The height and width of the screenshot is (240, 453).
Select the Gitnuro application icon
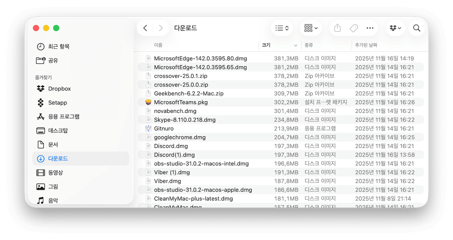click(148, 129)
